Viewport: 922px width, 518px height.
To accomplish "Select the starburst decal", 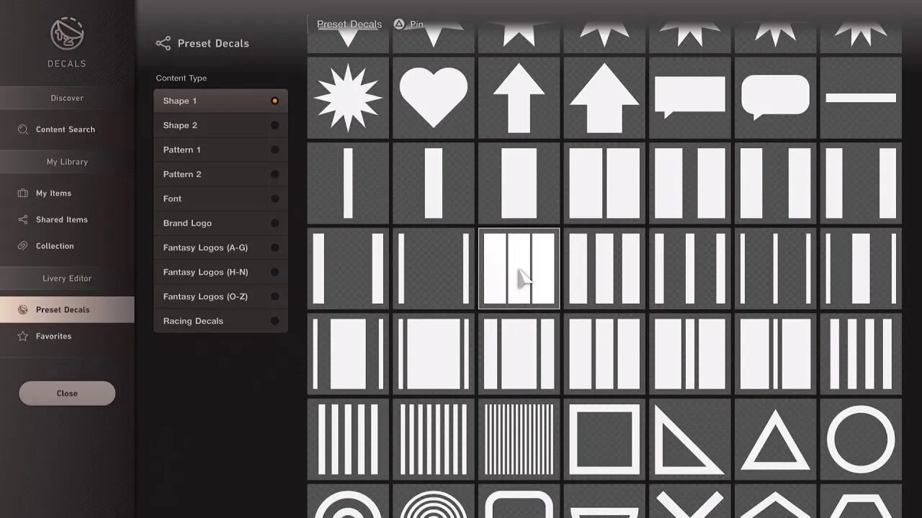I will pyautogui.click(x=348, y=98).
